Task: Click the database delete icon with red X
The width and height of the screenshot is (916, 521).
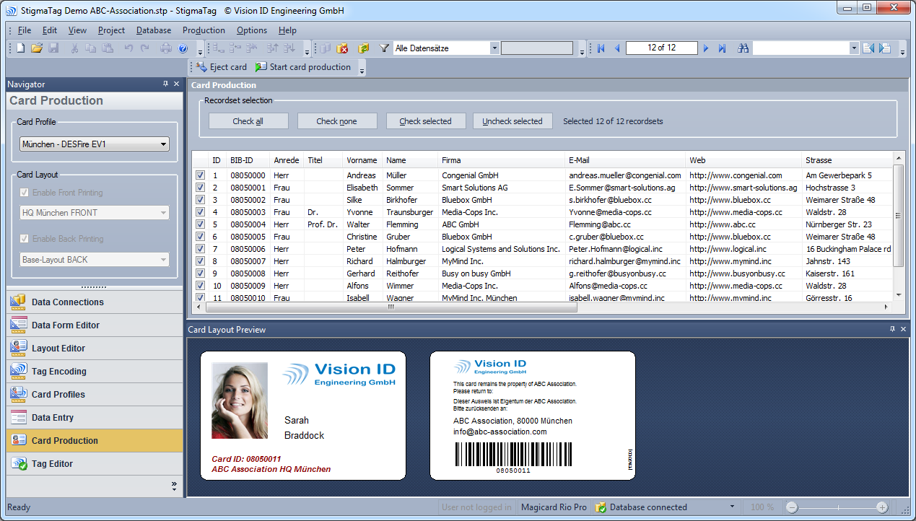Action: click(x=343, y=48)
